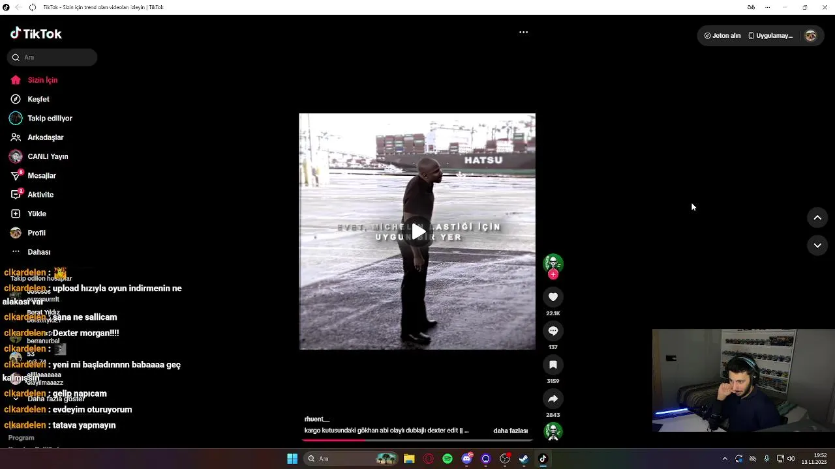Click the share count 2843

click(553, 415)
